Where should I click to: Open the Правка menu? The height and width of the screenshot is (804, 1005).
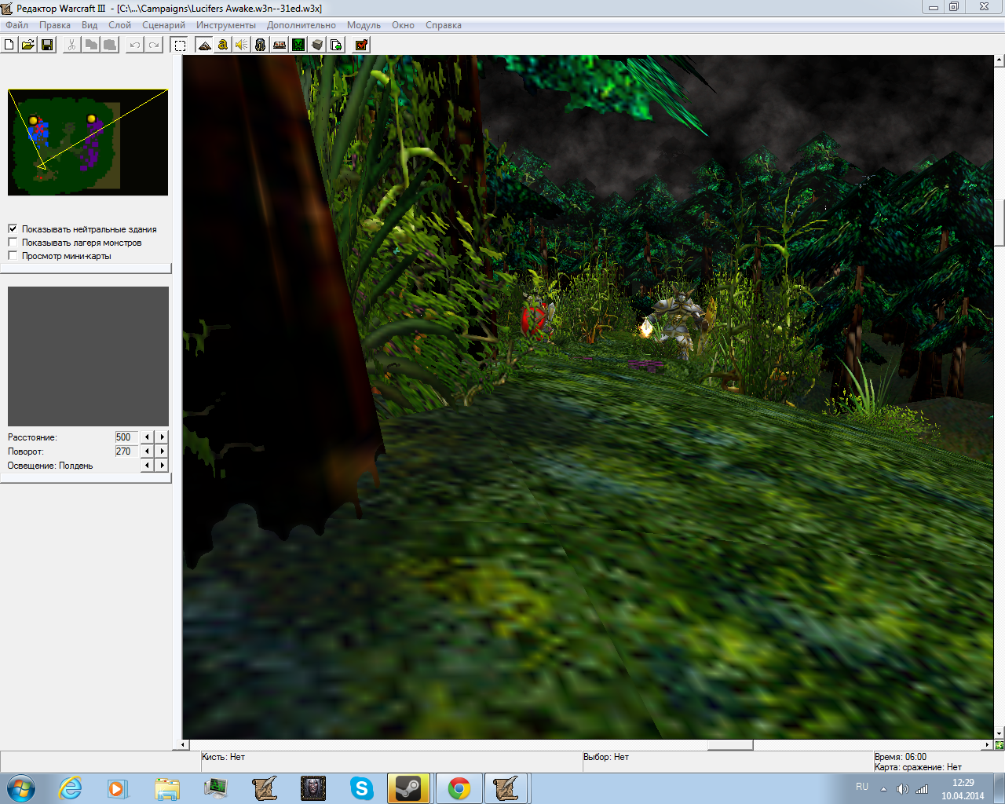click(55, 25)
